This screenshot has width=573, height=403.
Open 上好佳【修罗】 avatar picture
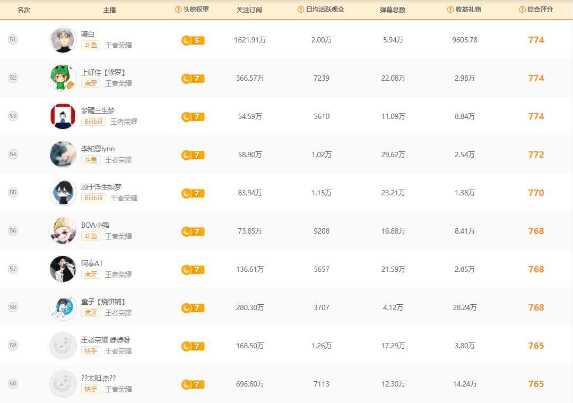tap(63, 78)
